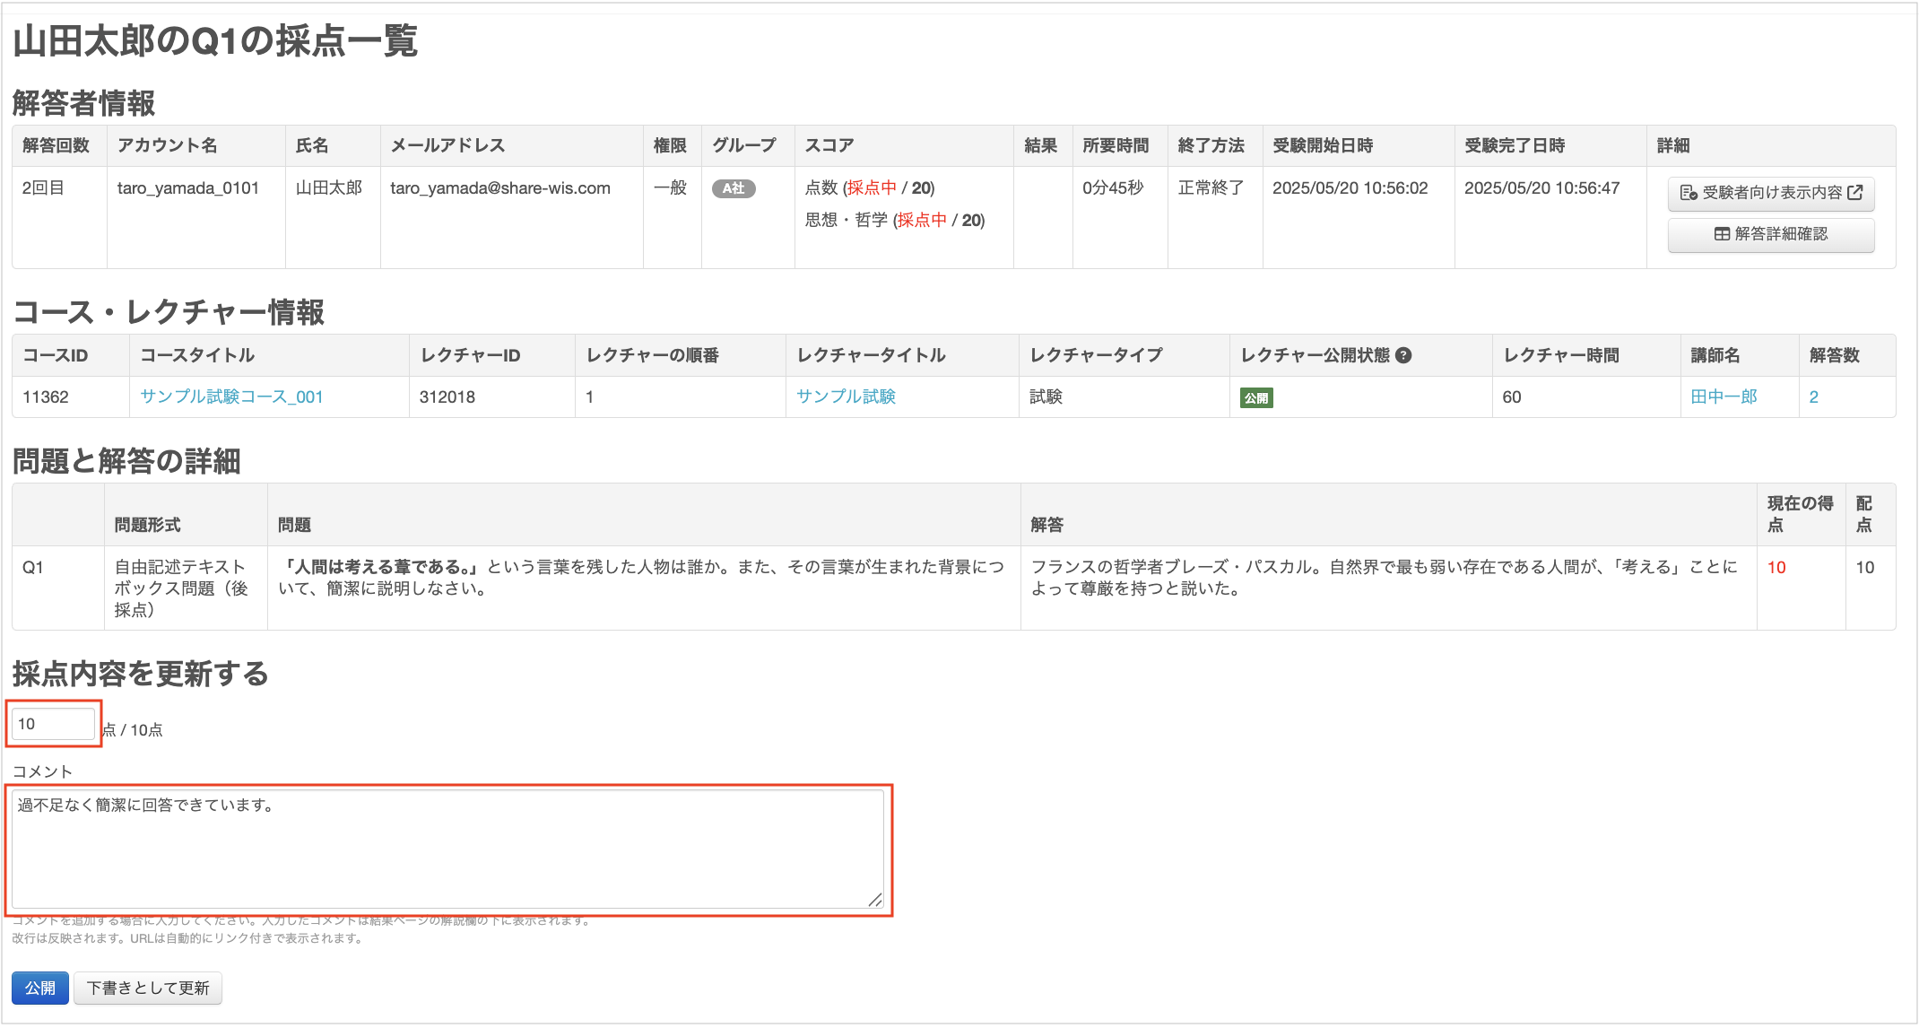Click completion time 2025/05/20 10:56:47
The height and width of the screenshot is (1028, 1919).
[x=1541, y=188]
